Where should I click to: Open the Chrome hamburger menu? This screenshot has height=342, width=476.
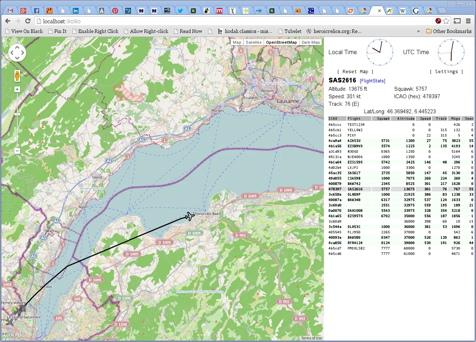(x=468, y=21)
